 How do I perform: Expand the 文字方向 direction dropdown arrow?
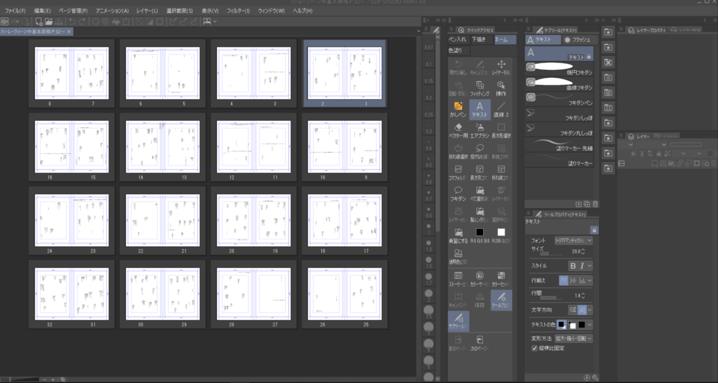[x=590, y=310]
